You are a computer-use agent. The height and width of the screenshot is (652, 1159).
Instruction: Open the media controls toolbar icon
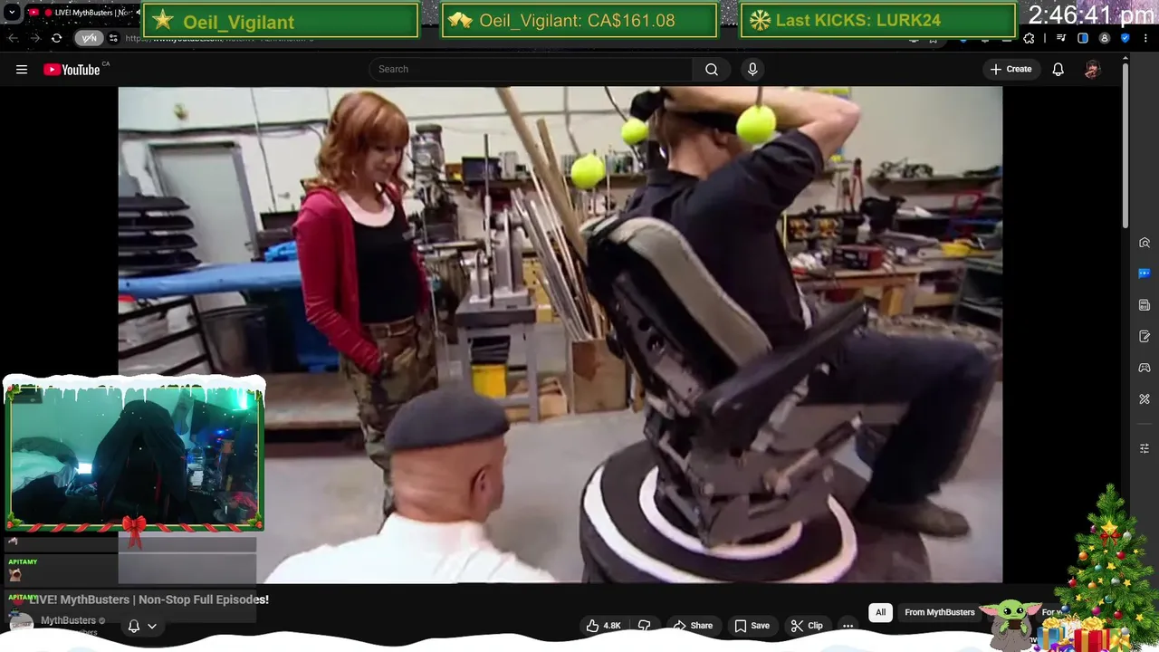point(1061,38)
